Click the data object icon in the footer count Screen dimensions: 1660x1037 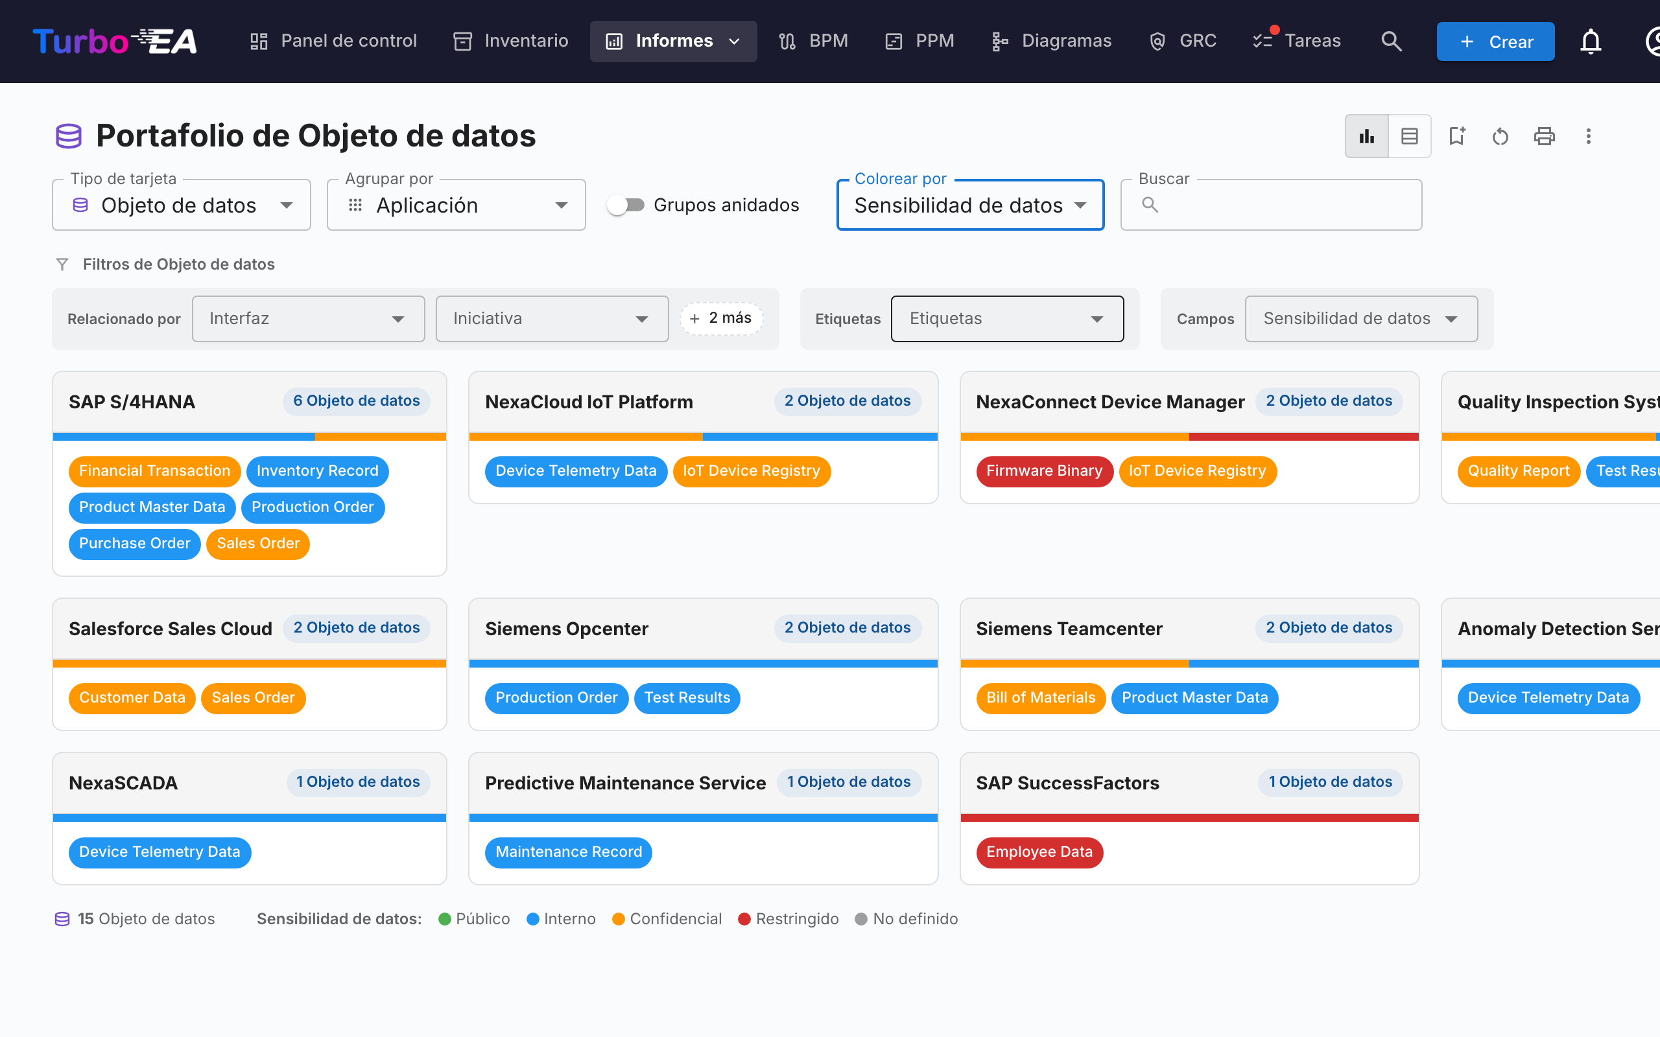[62, 919]
